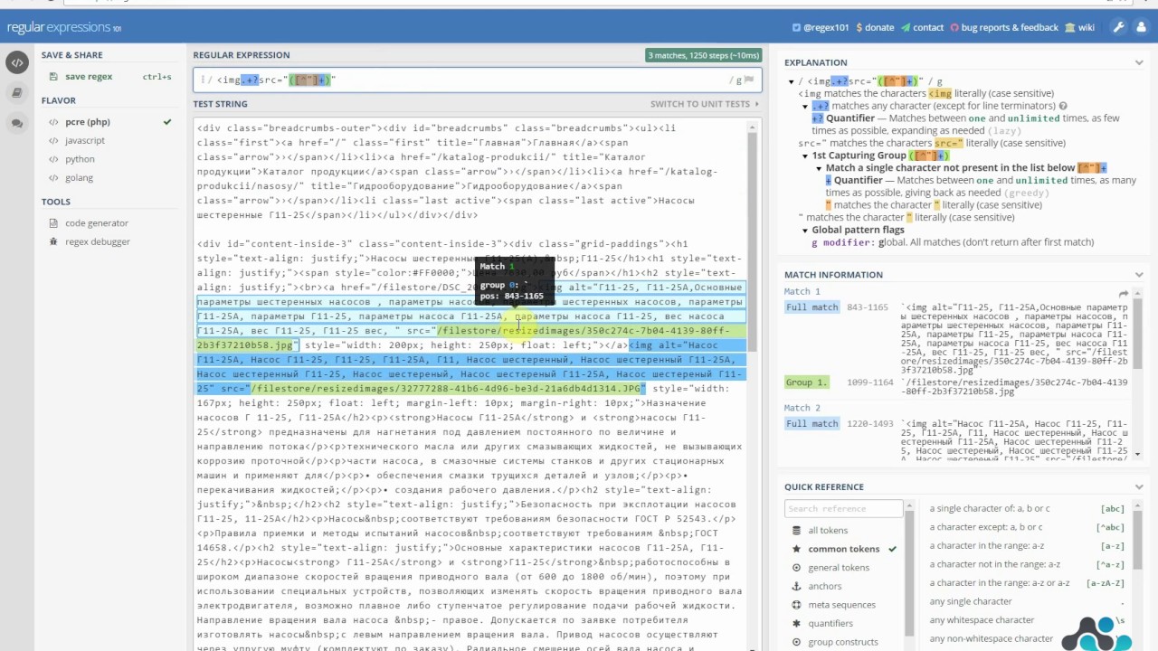Image resolution: width=1158 pixels, height=651 pixels.
Task: Select quantifiers category
Action: pyautogui.click(x=831, y=623)
